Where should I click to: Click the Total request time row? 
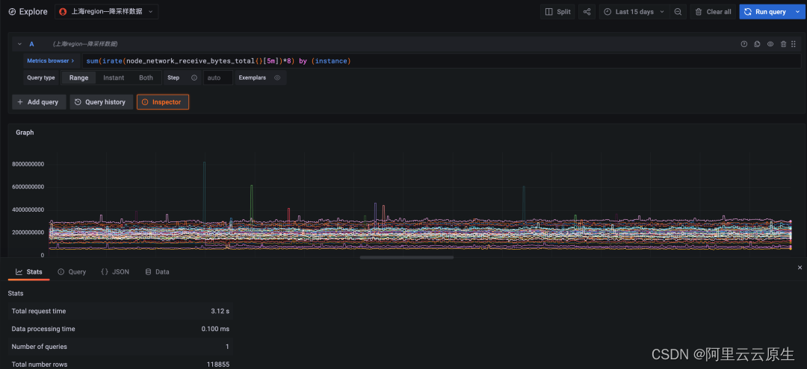120,311
